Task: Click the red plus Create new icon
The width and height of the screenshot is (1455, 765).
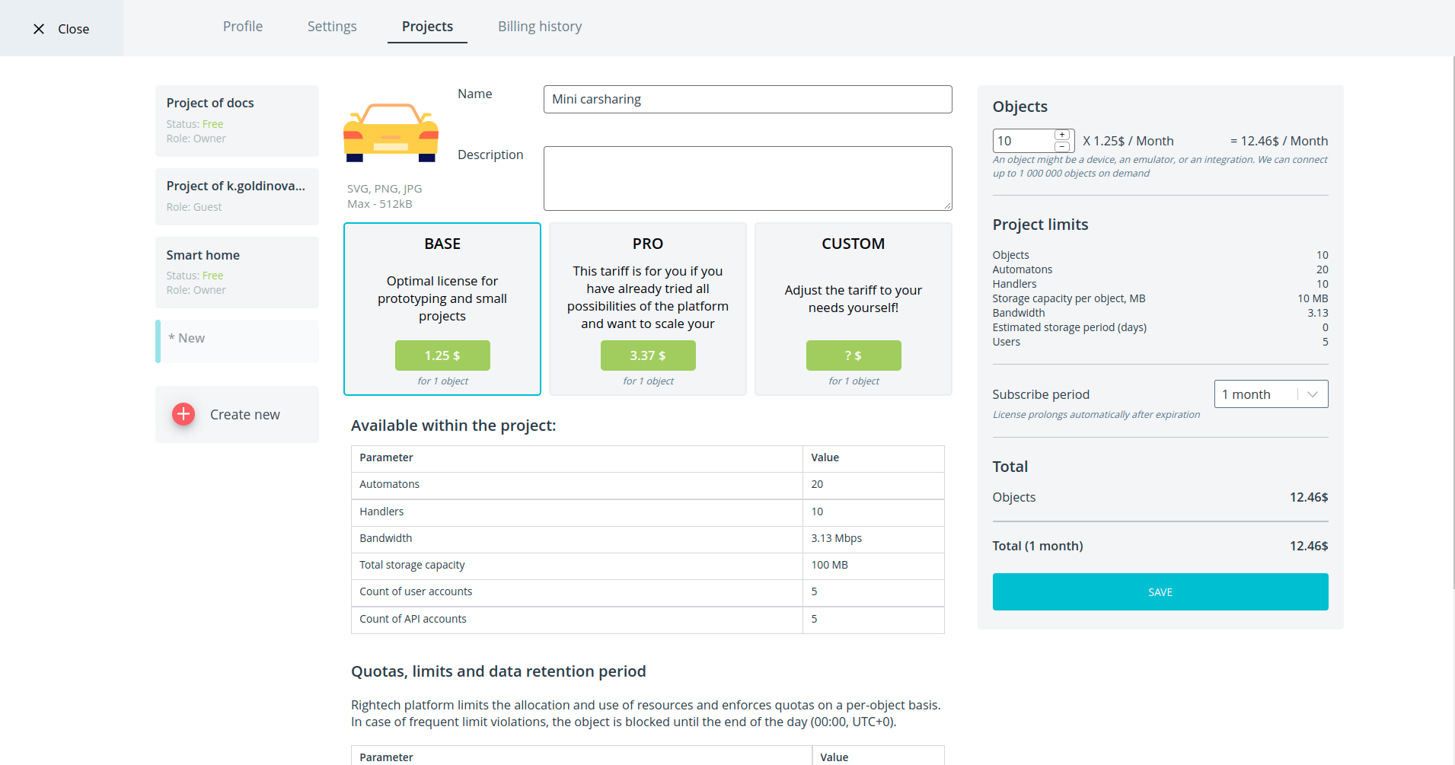Action: point(183,414)
